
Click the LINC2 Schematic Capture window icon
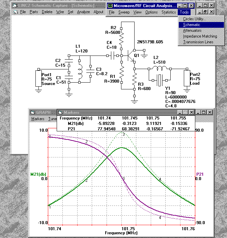pyautogui.click(x=15, y=6)
